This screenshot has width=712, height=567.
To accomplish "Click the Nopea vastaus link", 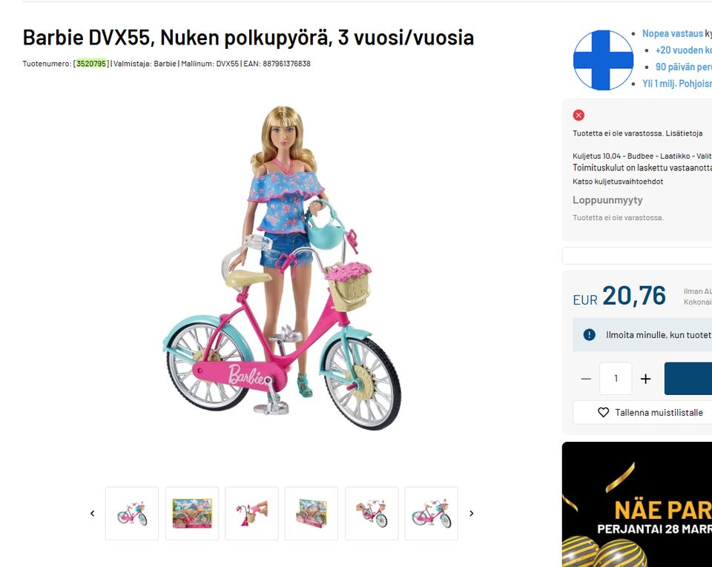I will click(673, 33).
